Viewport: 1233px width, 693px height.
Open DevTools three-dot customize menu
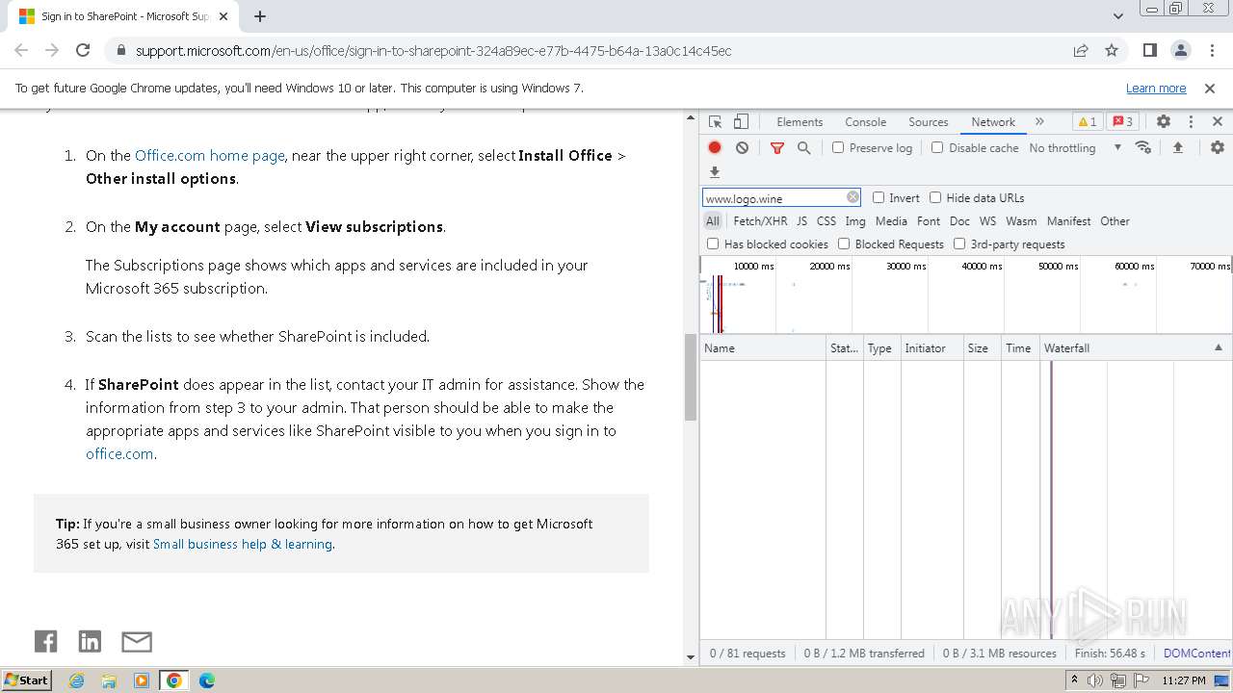1191,122
